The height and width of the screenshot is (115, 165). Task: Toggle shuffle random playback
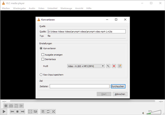(x=53, y=112)
